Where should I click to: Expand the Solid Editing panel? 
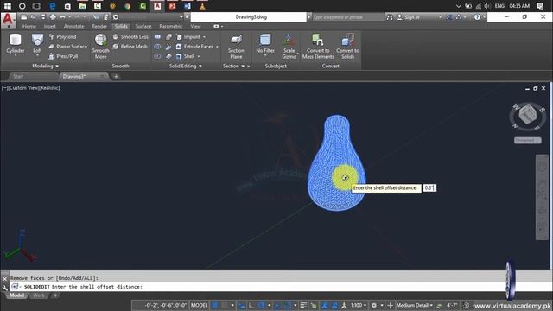[186, 66]
